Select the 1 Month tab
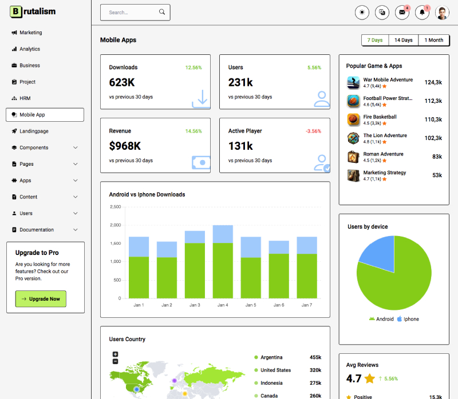Image resolution: width=458 pixels, height=399 pixels. coord(433,40)
